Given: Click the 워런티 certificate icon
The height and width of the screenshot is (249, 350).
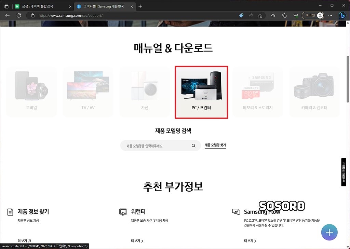Looking at the screenshot, I should point(123,212).
